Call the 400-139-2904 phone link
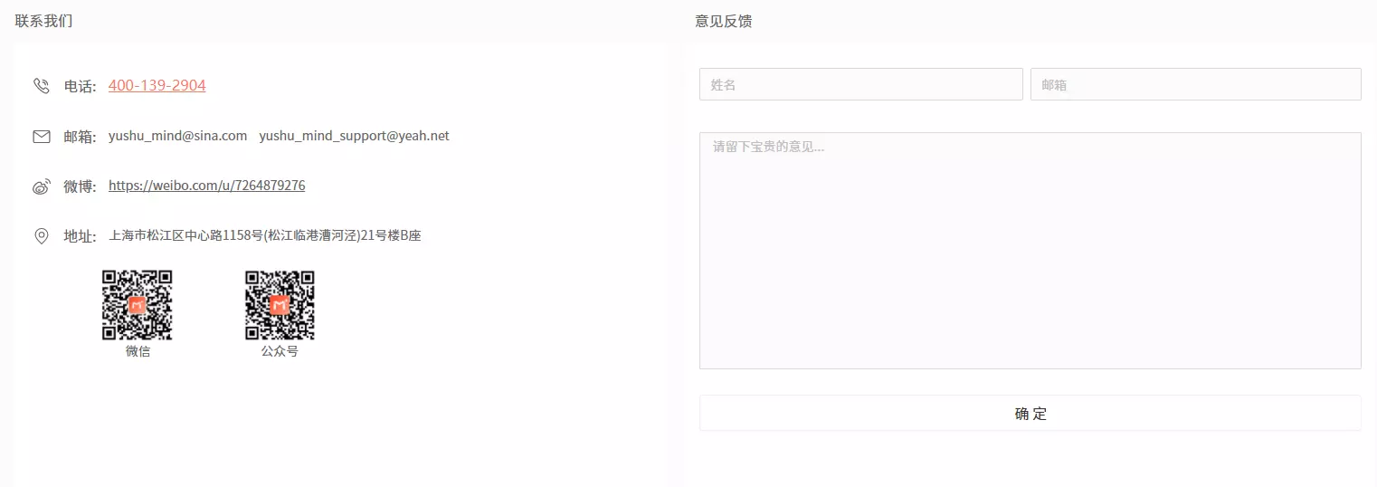 coord(157,86)
